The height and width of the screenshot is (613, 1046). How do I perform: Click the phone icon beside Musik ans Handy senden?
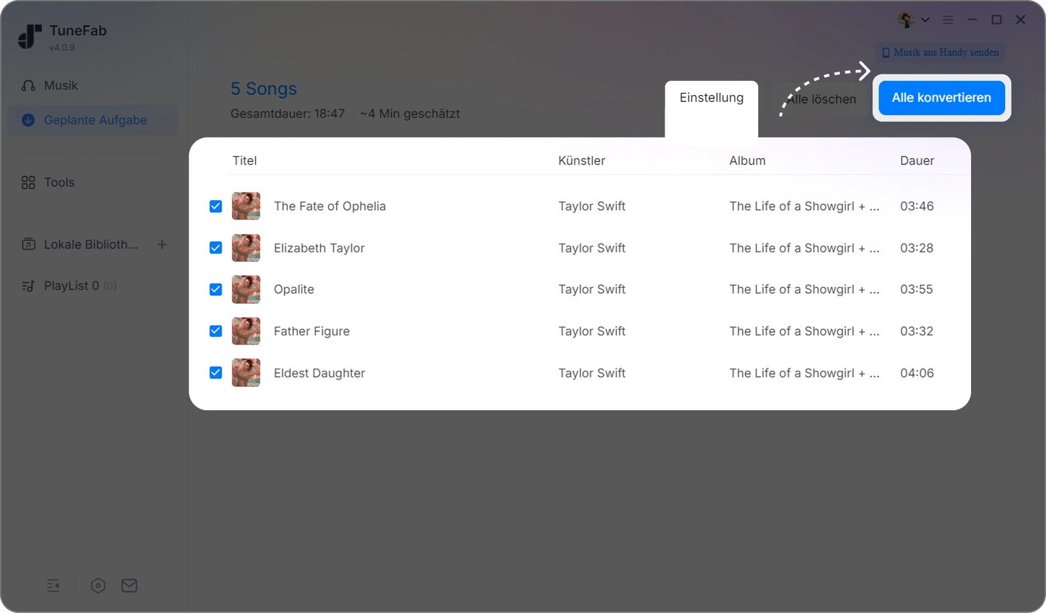click(x=886, y=52)
